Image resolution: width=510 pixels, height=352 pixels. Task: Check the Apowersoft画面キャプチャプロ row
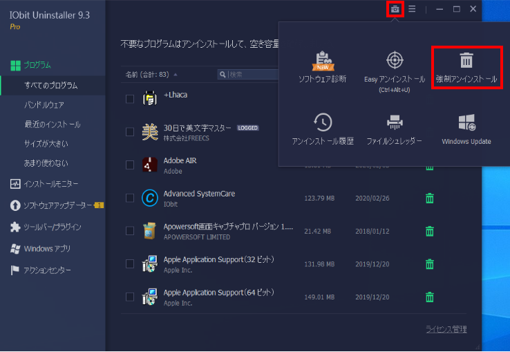click(x=130, y=231)
